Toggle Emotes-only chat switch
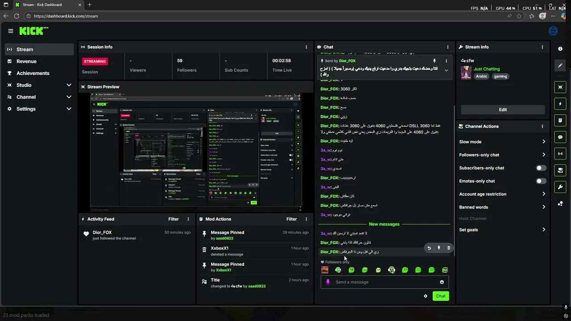Image resolution: width=571 pixels, height=321 pixels. pyautogui.click(x=541, y=181)
